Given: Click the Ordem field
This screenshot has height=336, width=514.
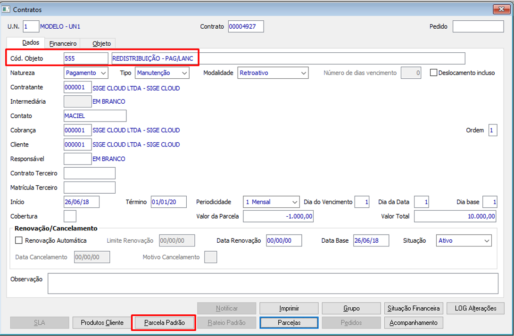Looking at the screenshot, I should 493,130.
